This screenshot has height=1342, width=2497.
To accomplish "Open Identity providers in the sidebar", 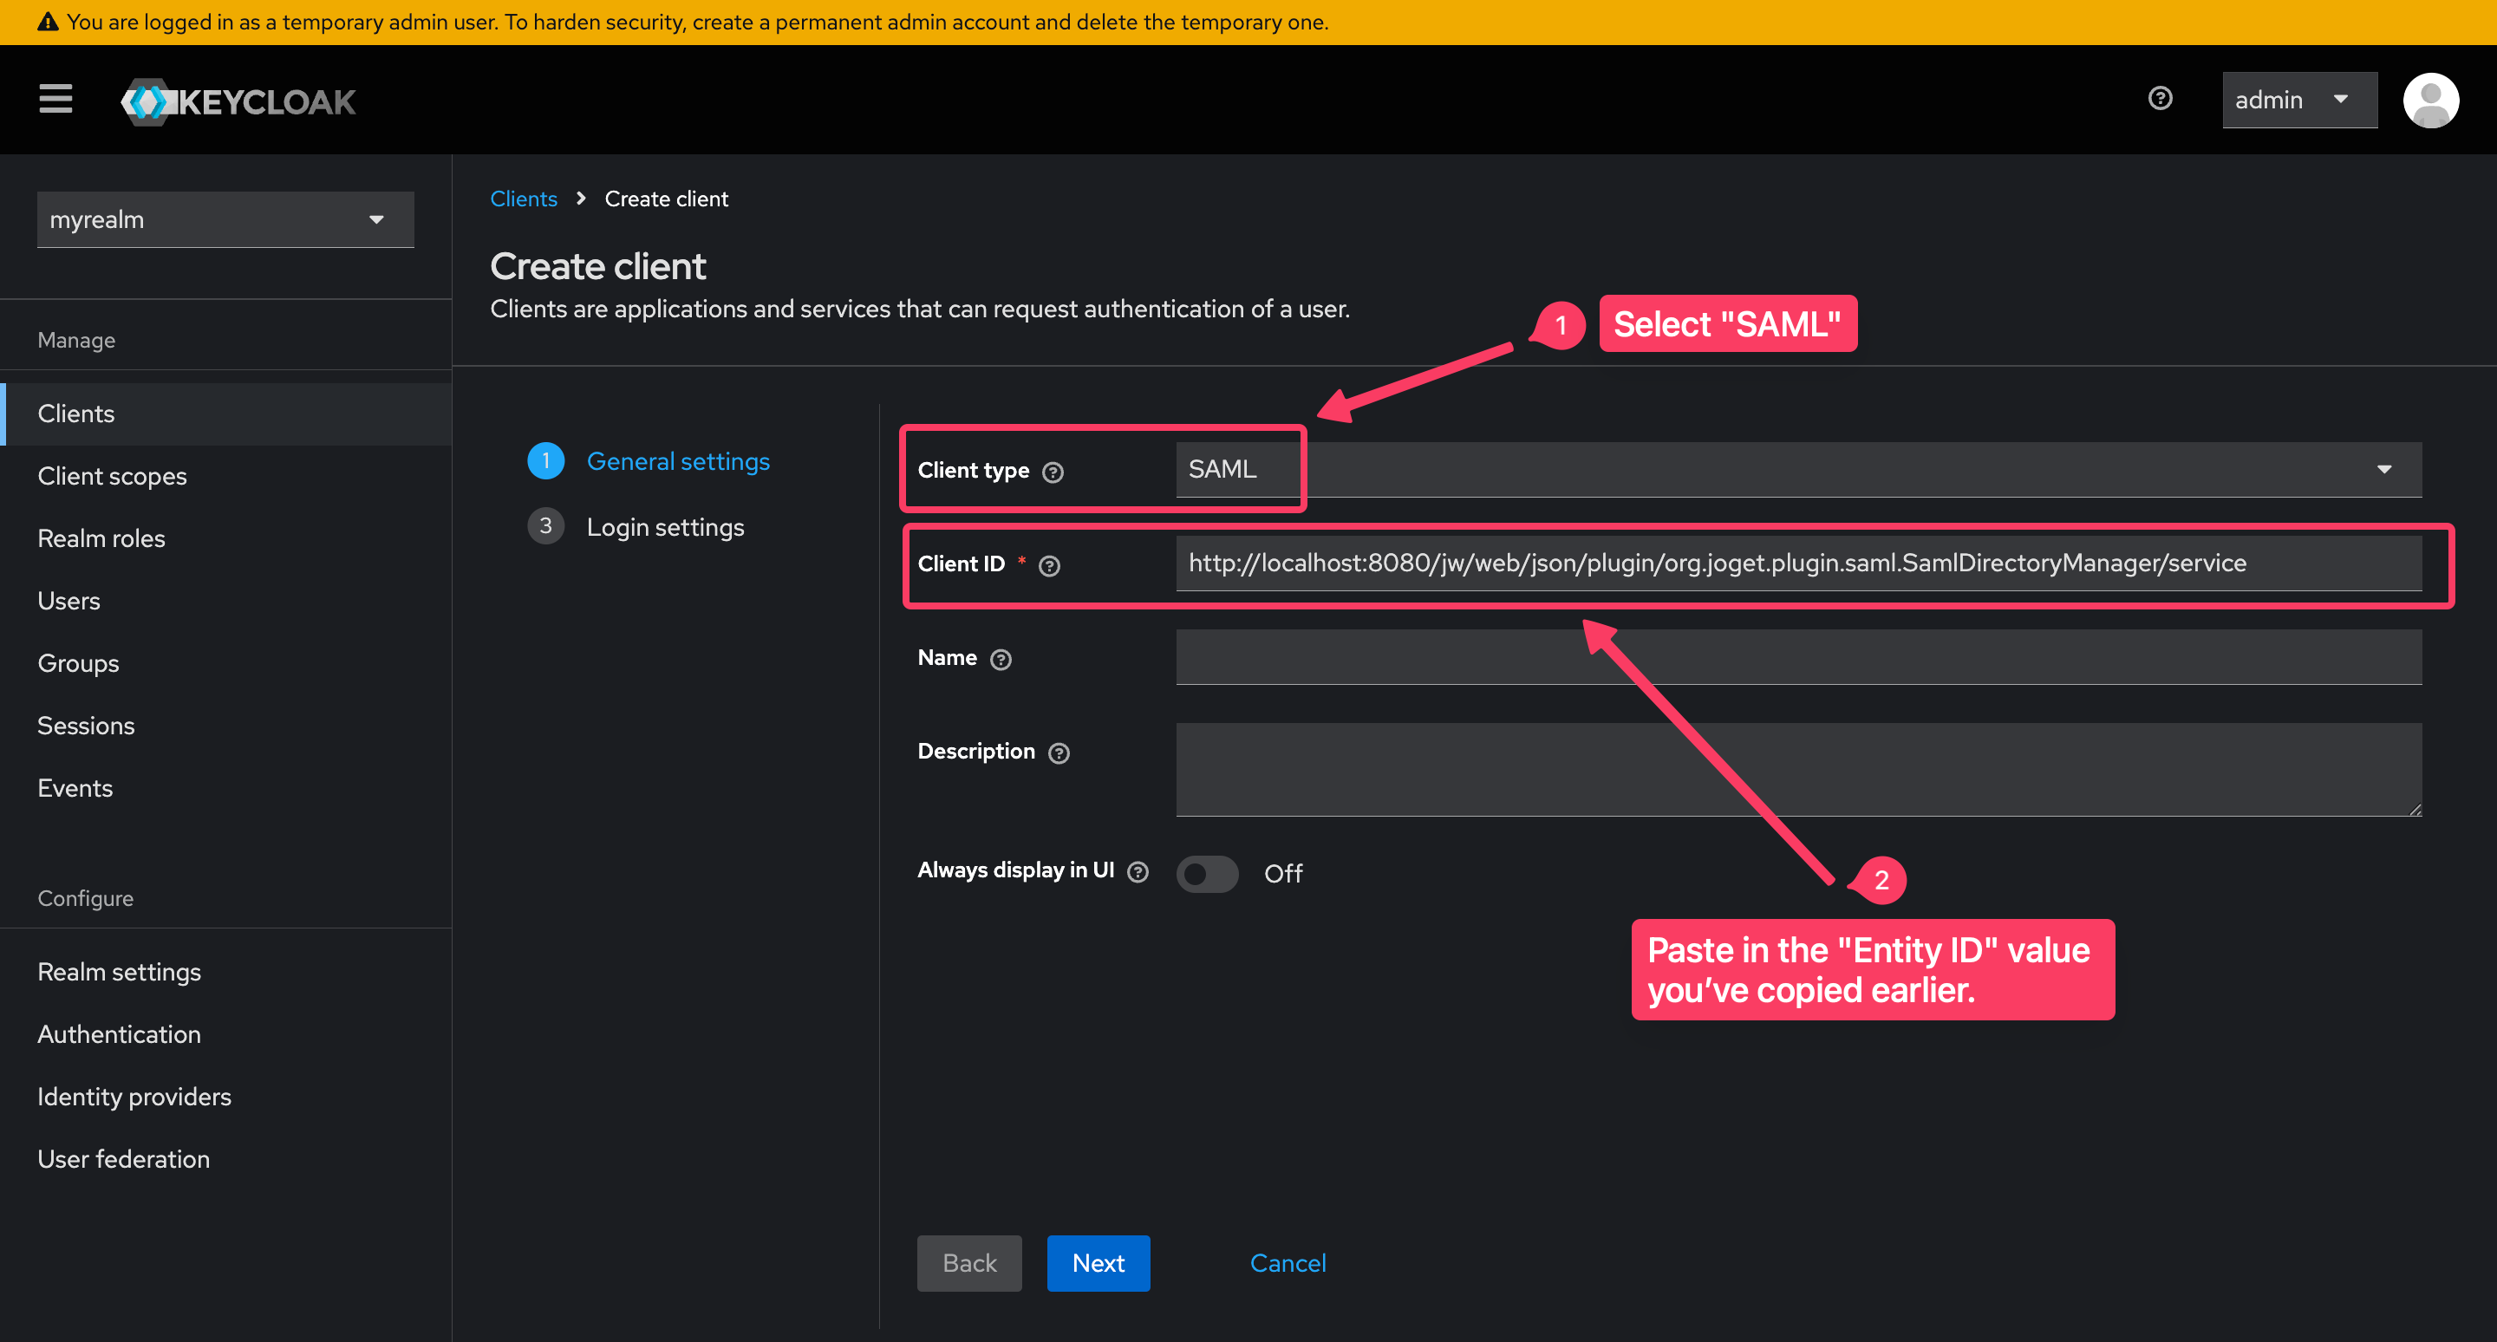I will point(225,1097).
